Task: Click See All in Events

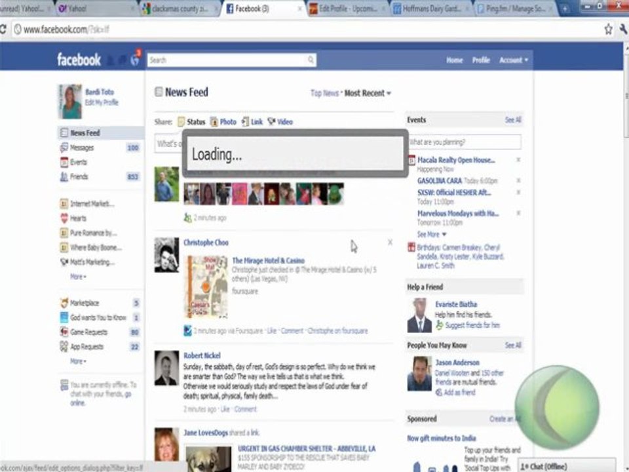Action: 513,120
